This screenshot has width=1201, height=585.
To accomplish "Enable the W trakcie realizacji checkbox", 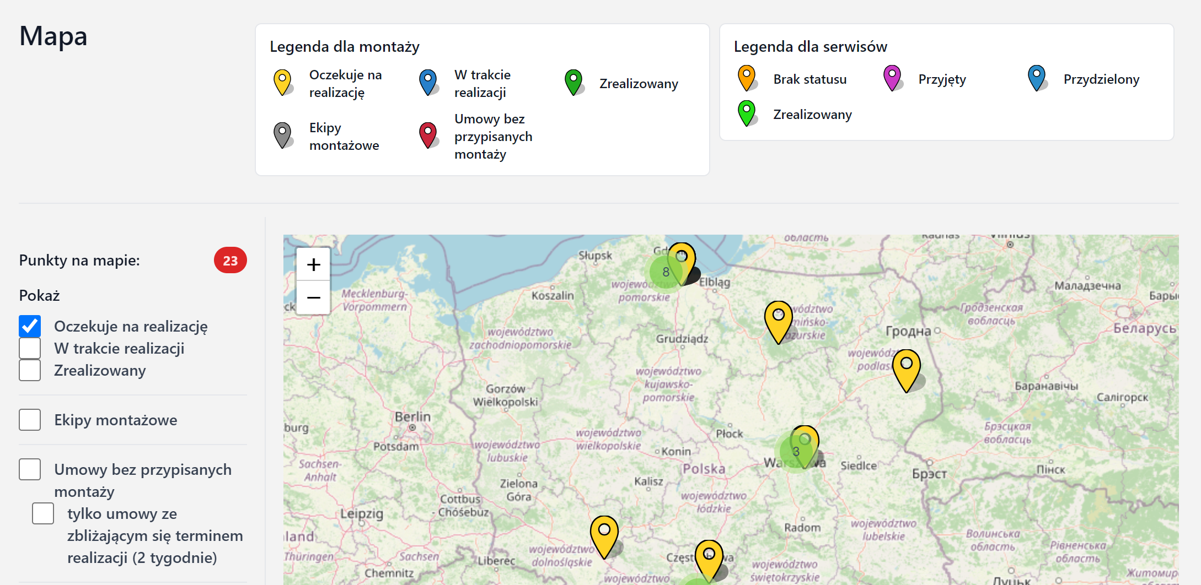I will pos(30,348).
